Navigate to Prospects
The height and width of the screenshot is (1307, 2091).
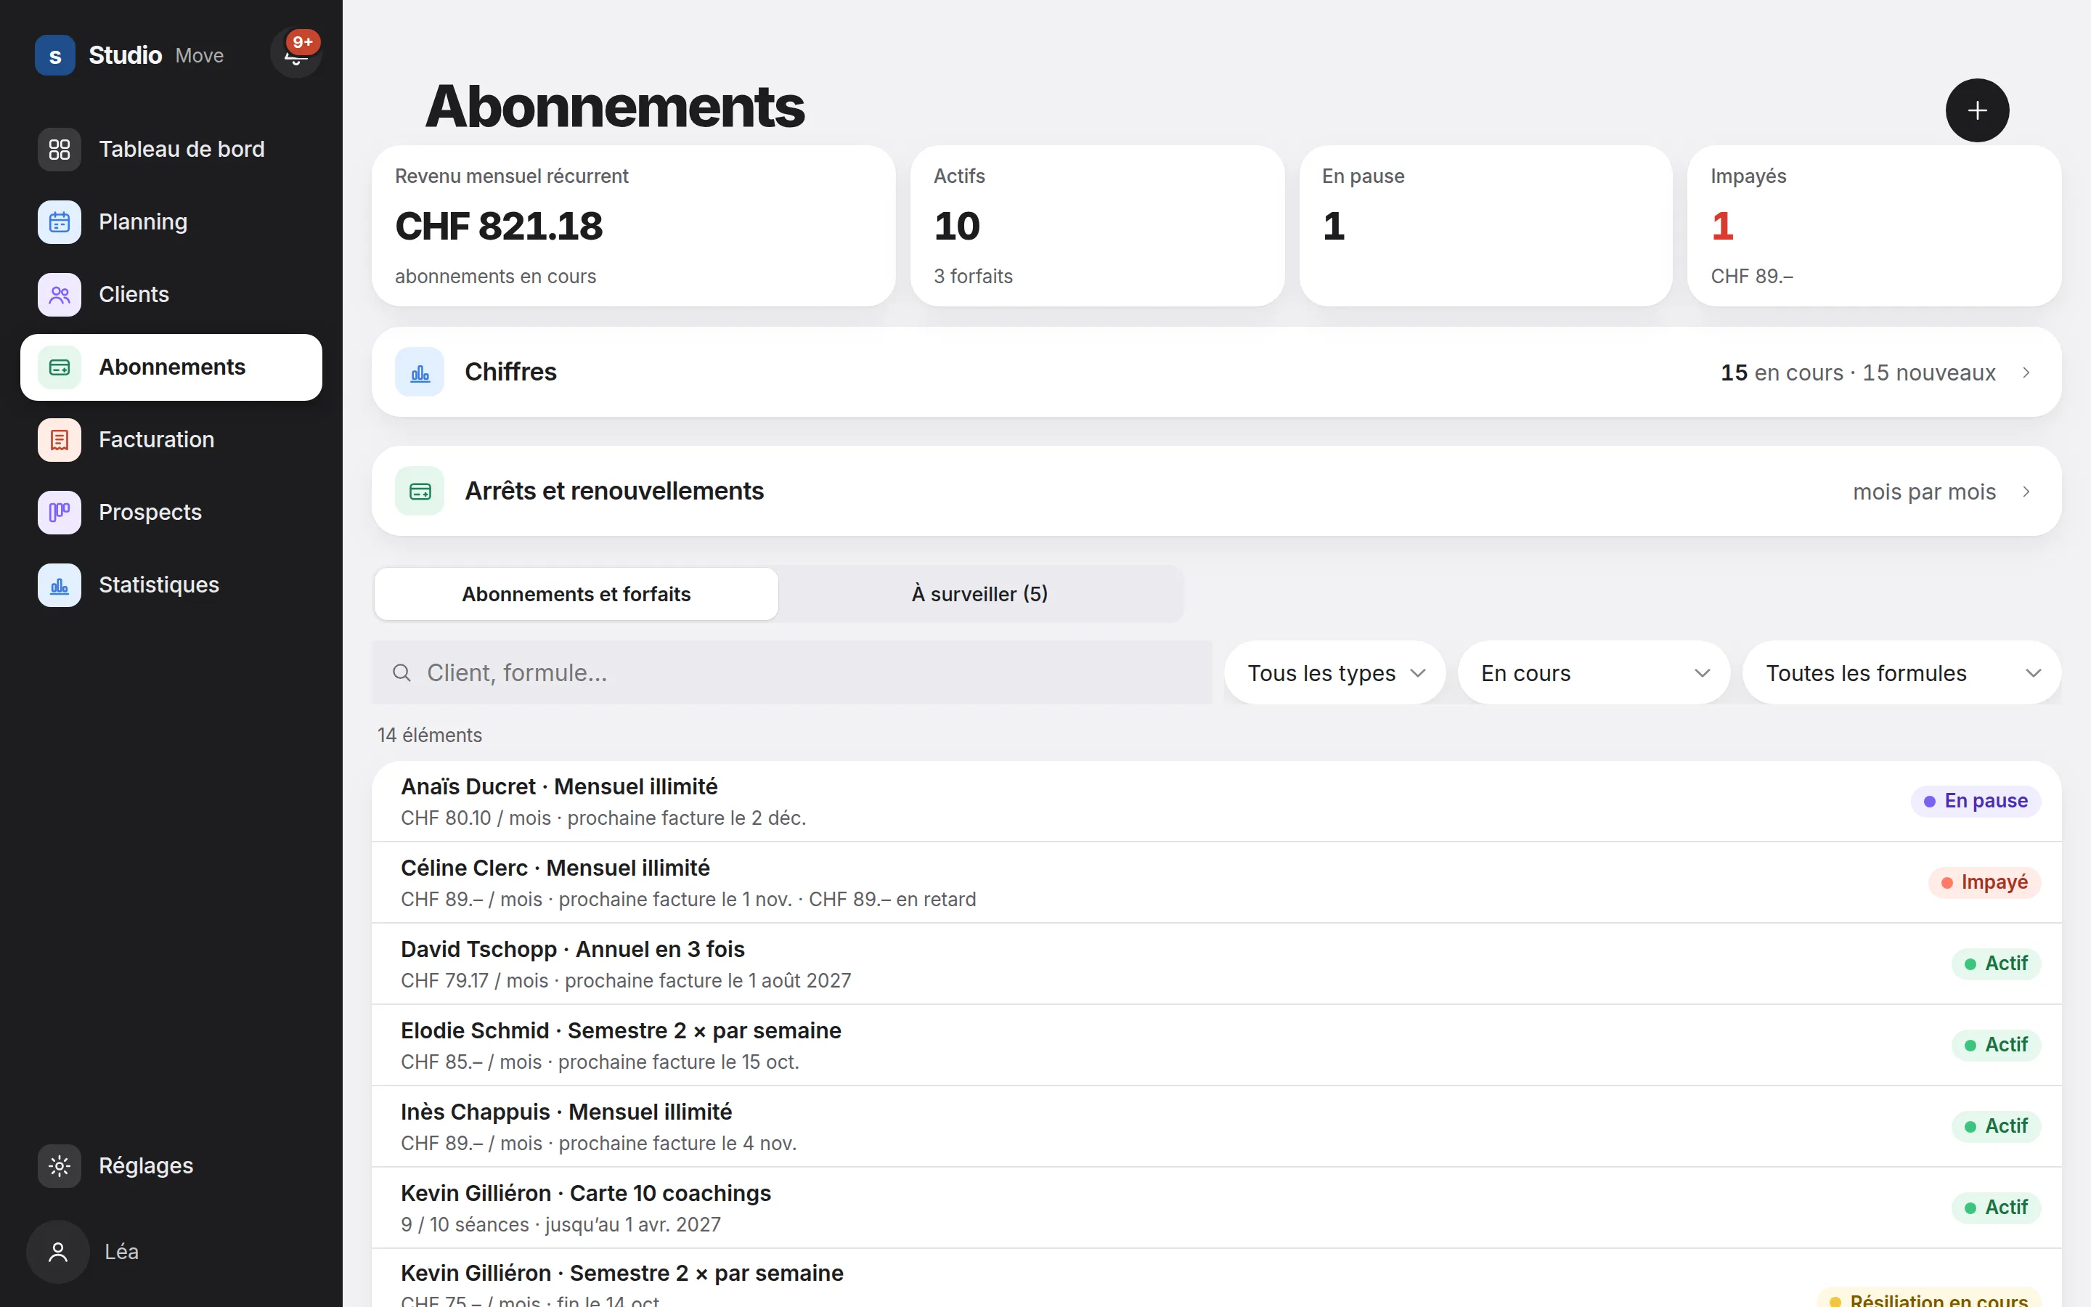pos(171,513)
